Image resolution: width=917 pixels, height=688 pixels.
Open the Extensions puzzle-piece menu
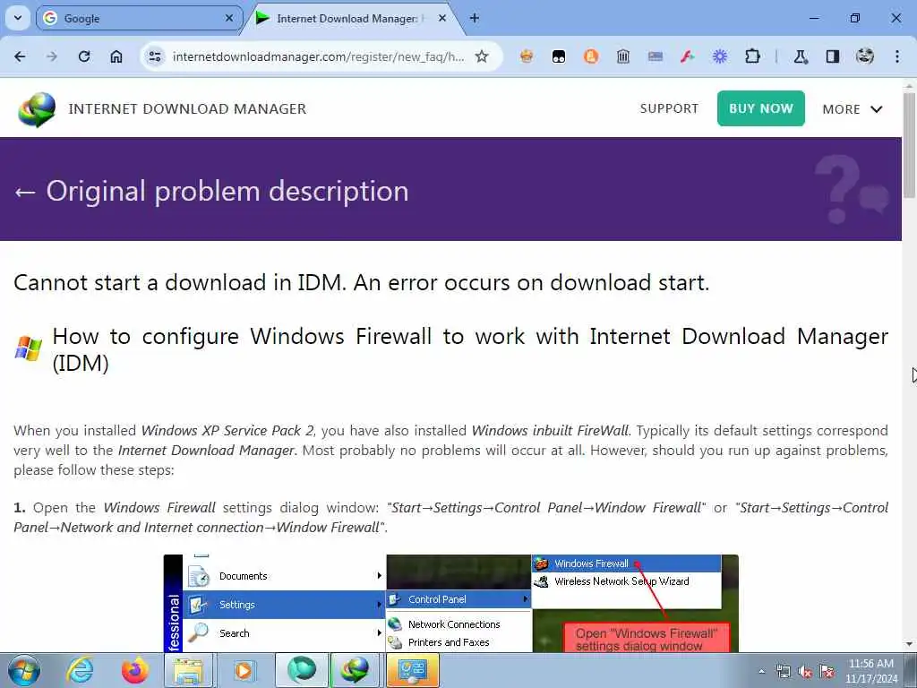click(x=752, y=56)
